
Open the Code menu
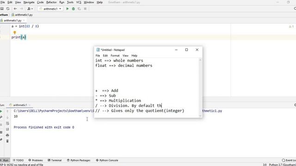[40, 2]
